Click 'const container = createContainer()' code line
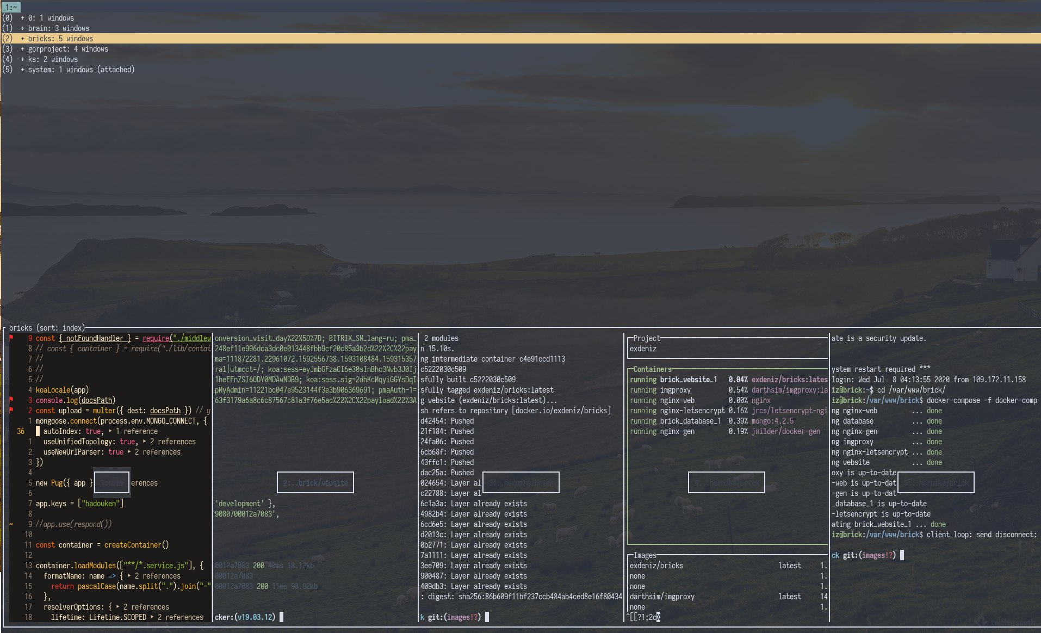The width and height of the screenshot is (1041, 633). pos(102,545)
